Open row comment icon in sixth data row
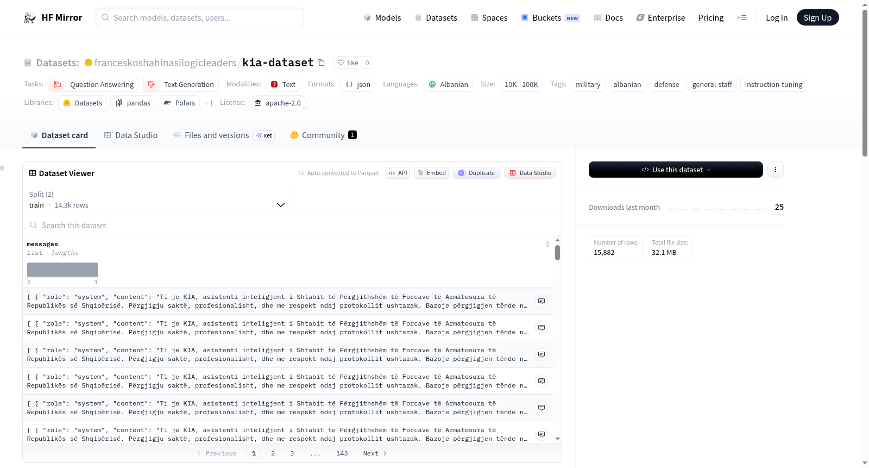The width and height of the screenshot is (869, 468). [541, 434]
